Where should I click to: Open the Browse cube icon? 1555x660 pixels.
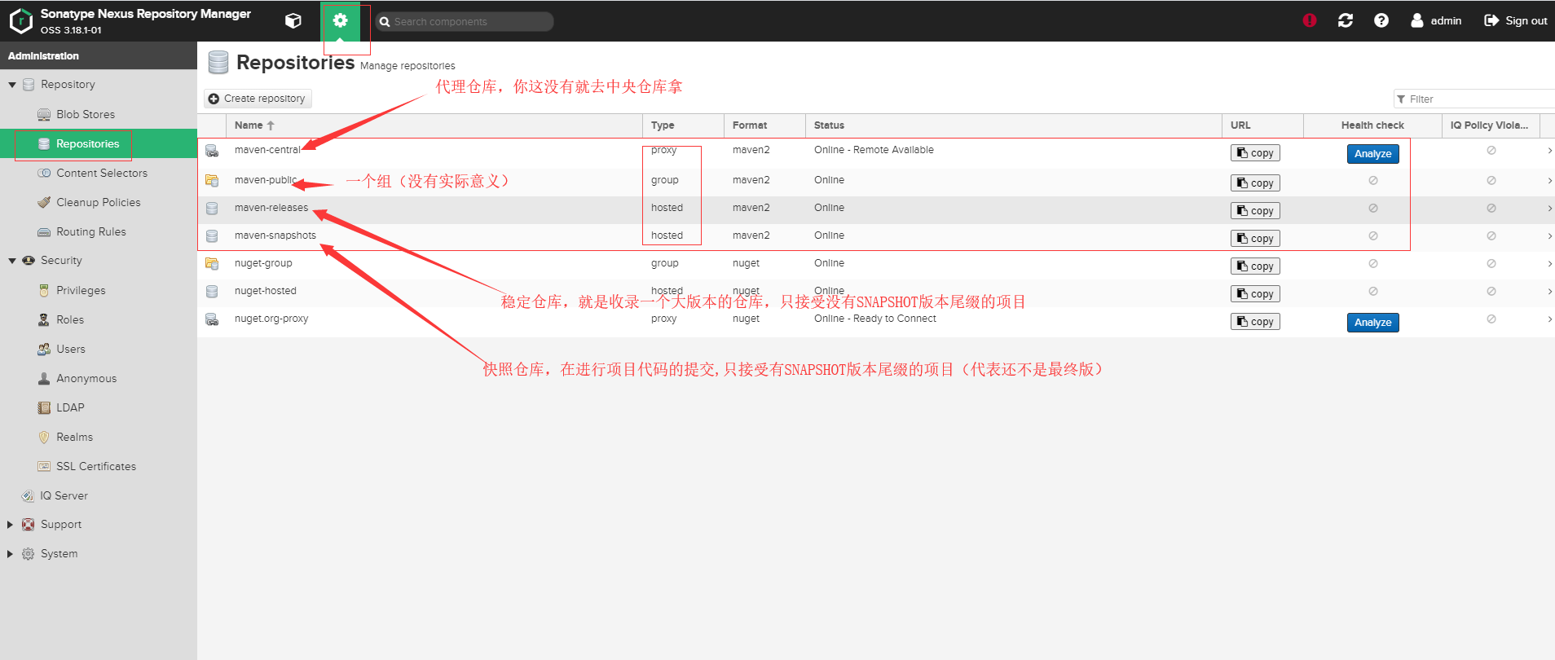293,21
